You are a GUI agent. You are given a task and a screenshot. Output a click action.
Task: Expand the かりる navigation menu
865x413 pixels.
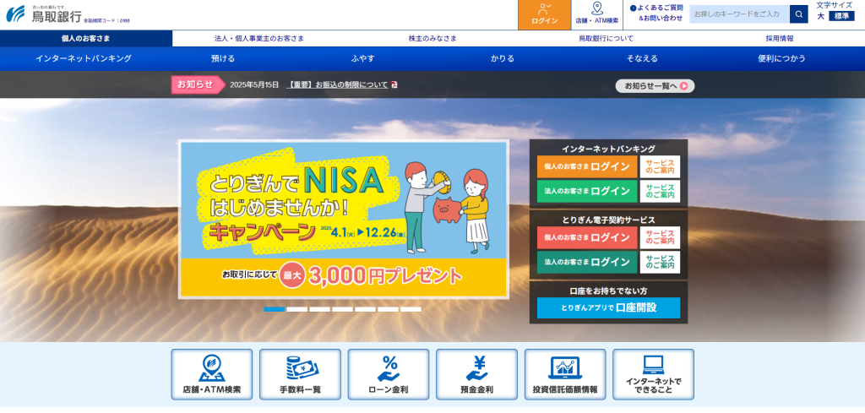tap(503, 58)
